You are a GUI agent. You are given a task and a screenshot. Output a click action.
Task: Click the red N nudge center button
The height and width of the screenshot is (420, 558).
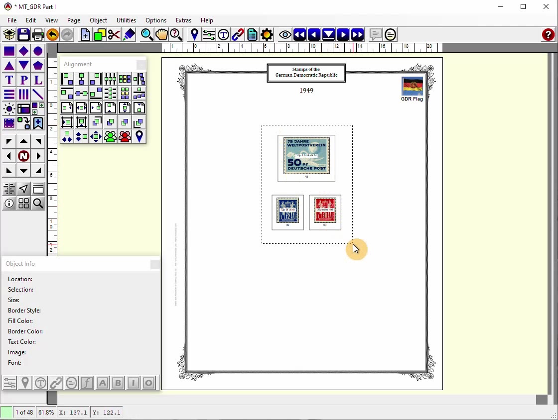pyautogui.click(x=23, y=156)
